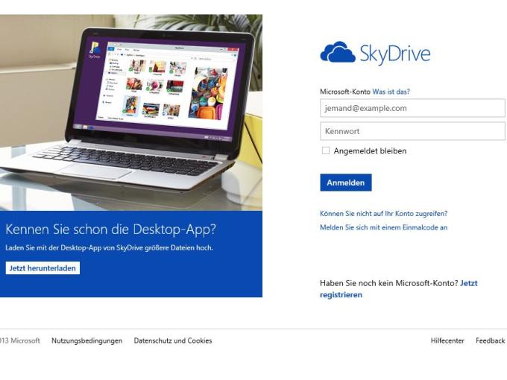Click 'Haben Sie noch kein Microsoft-Konto?' text
The width and height of the screenshot is (507, 380).
(389, 283)
